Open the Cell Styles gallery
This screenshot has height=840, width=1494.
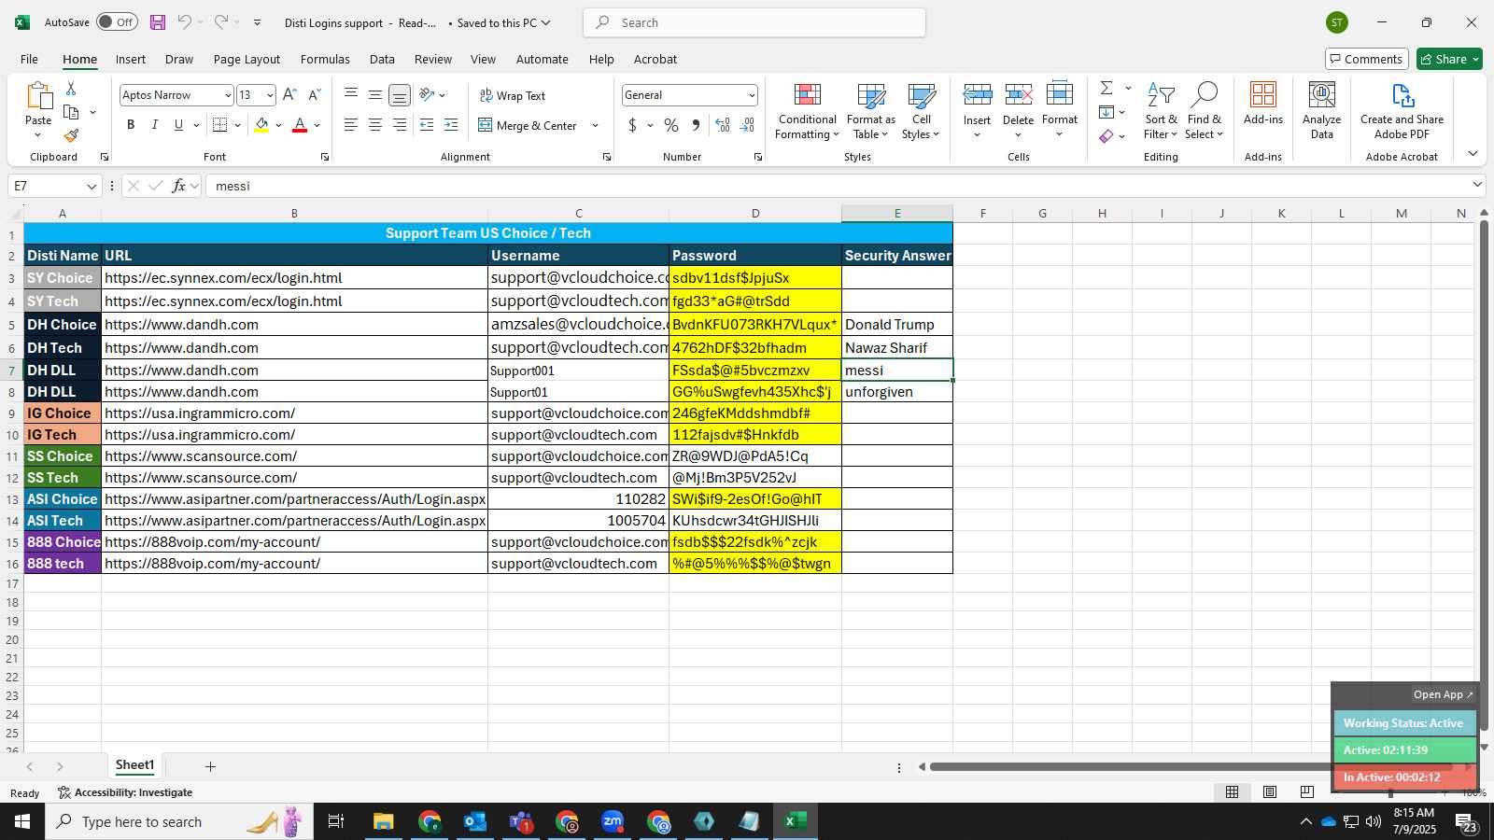[x=921, y=111]
